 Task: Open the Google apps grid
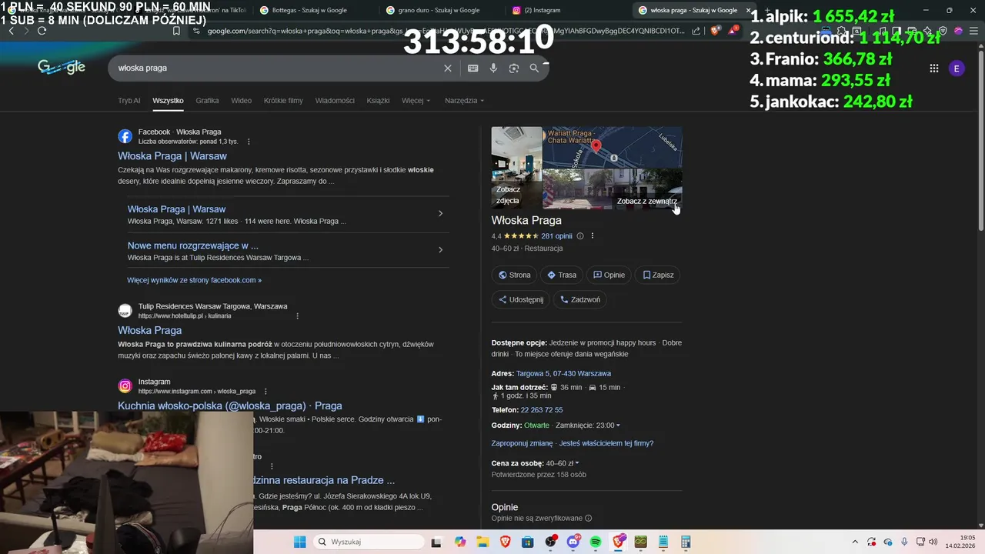tap(933, 68)
